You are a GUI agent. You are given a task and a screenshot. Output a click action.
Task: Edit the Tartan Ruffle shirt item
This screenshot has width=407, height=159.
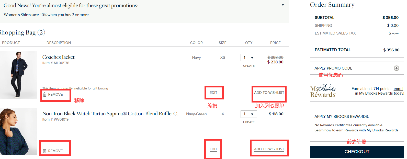pyautogui.click(x=213, y=149)
